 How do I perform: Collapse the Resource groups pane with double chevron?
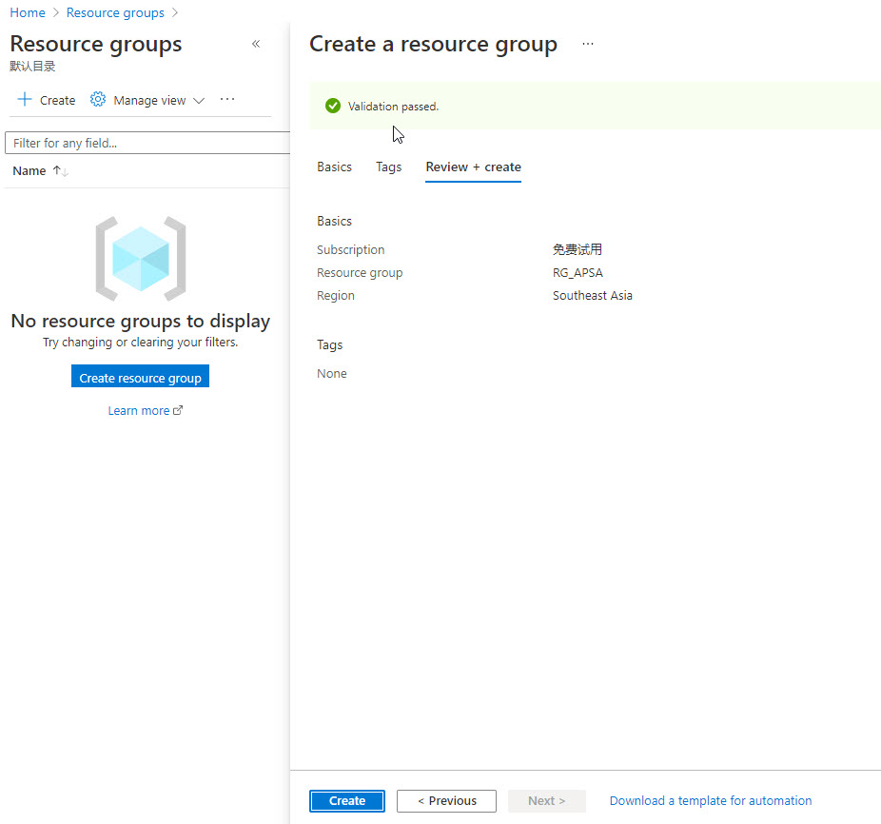[256, 44]
